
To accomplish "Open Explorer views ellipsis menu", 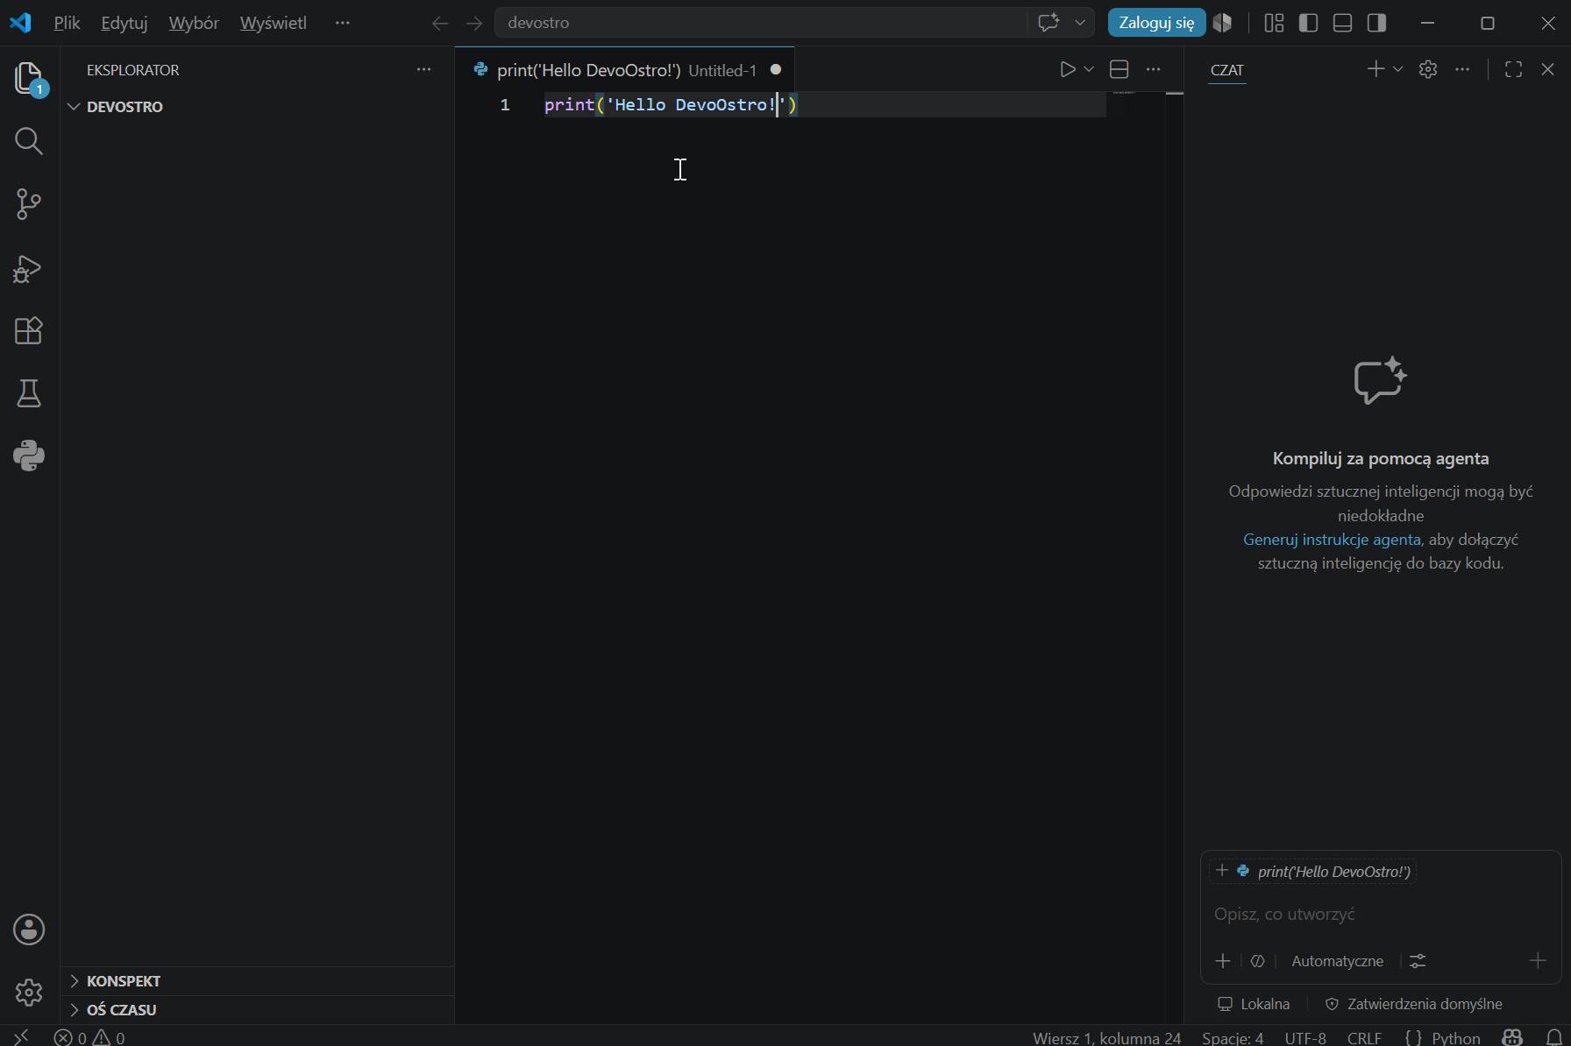I will click(423, 69).
